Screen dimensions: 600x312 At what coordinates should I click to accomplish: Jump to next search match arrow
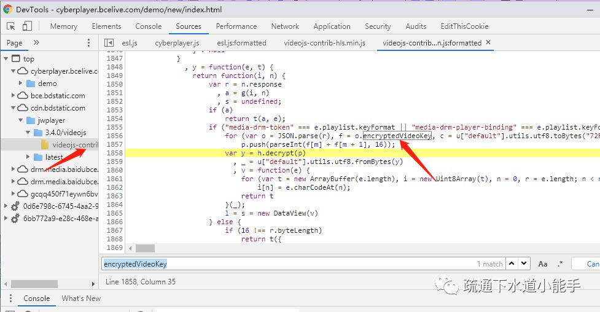click(x=524, y=263)
